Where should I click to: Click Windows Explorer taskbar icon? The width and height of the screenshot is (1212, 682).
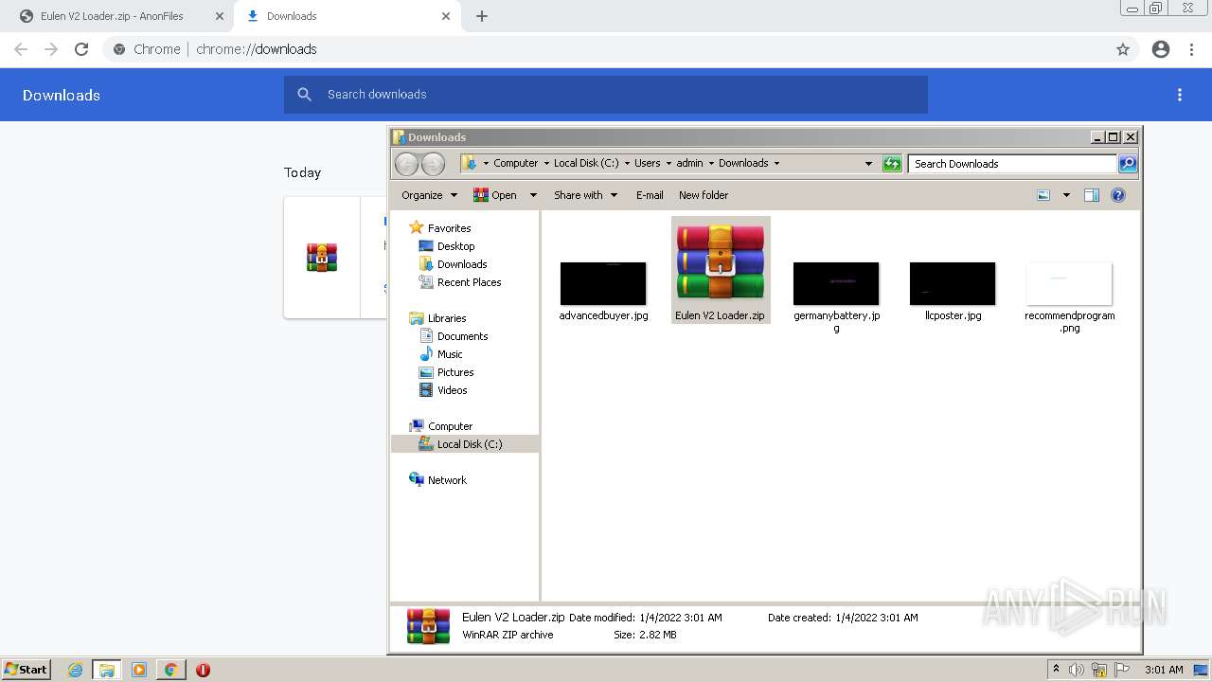pos(107,670)
